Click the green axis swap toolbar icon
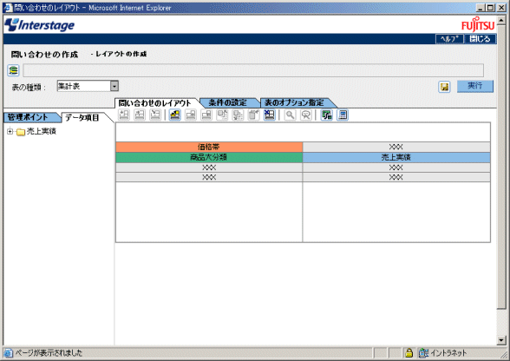This screenshot has height=361, width=510. tap(326, 115)
